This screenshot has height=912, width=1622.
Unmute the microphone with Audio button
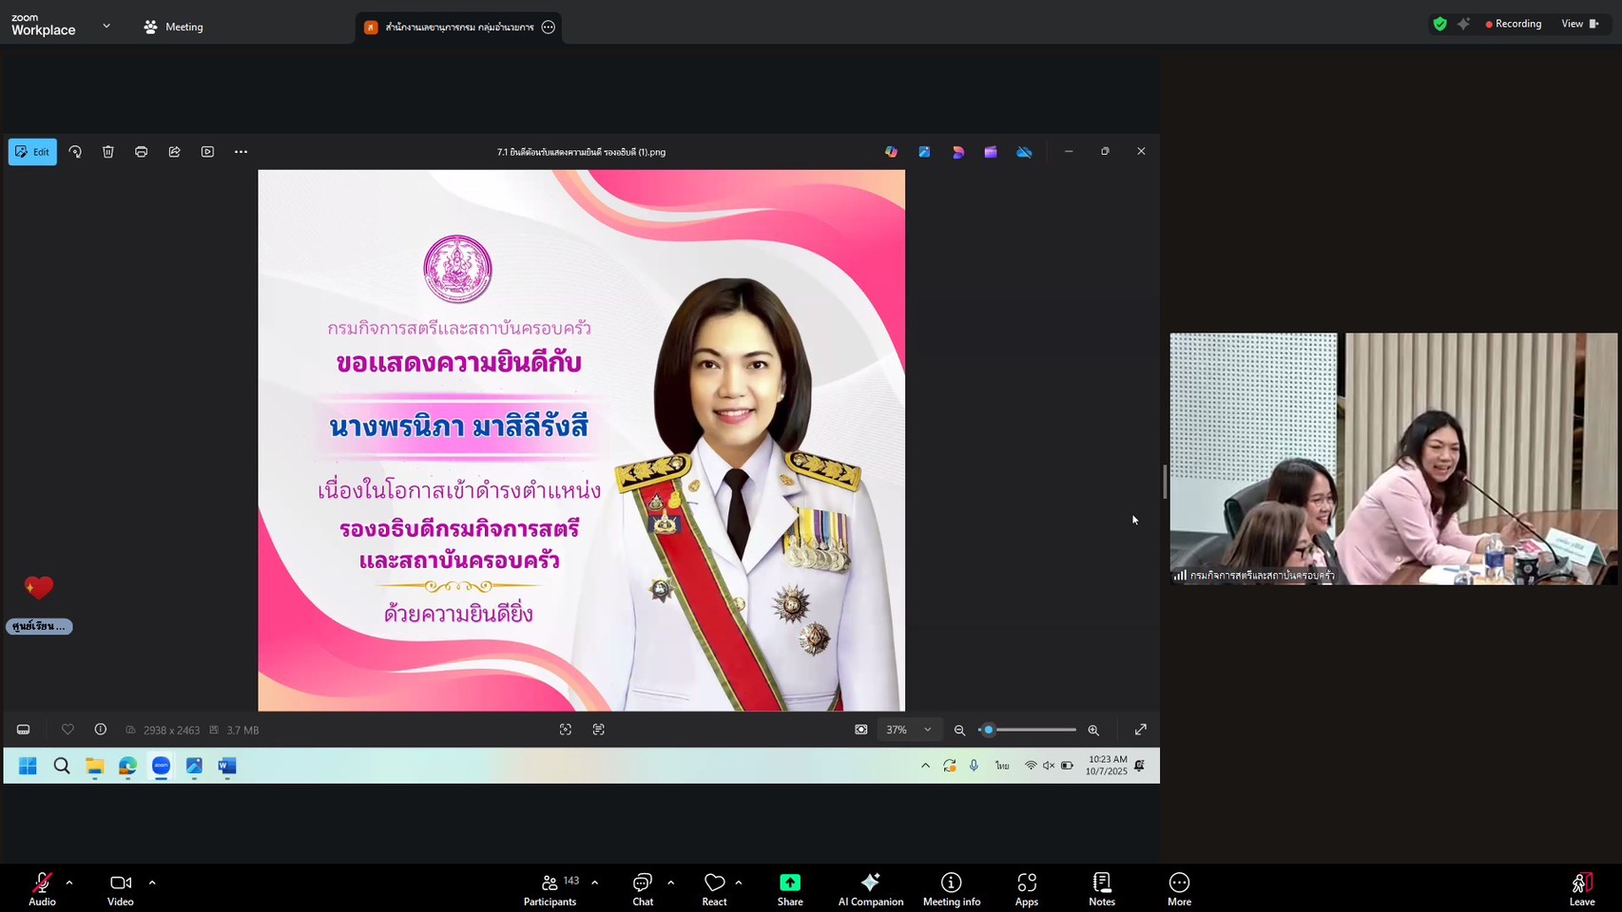coord(42,889)
